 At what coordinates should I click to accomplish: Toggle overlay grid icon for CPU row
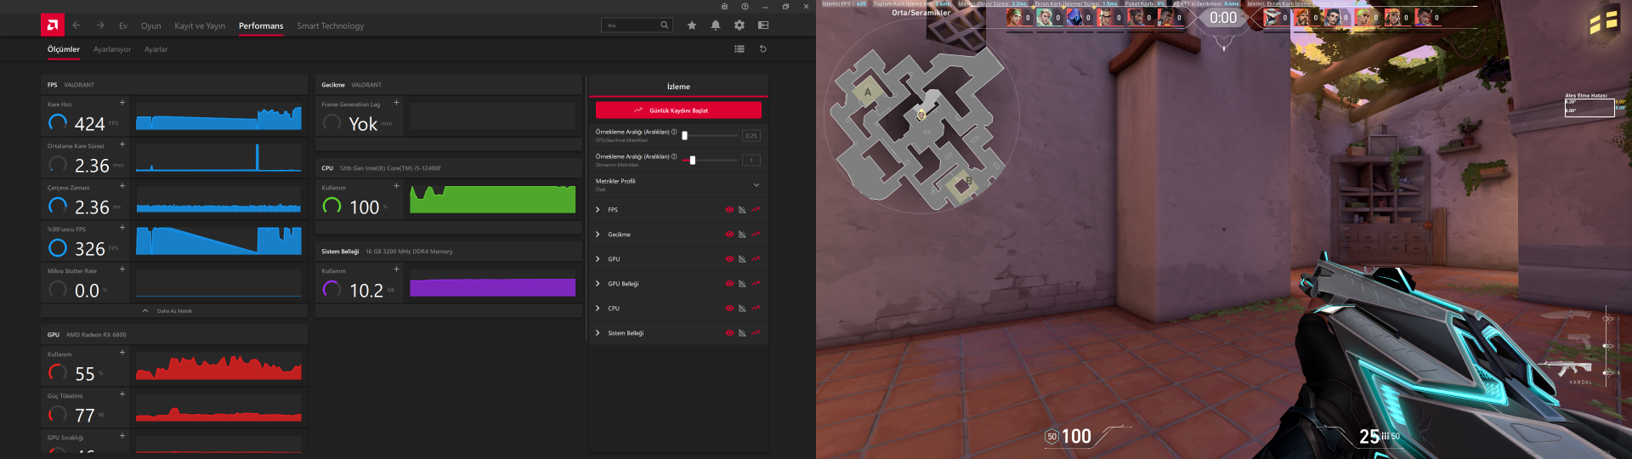pos(742,309)
